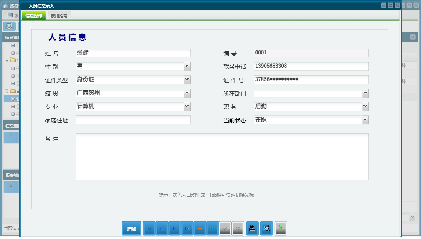The height and width of the screenshot is (239, 421).
Task: Click the 当前状态 label
Action: (x=235, y=120)
